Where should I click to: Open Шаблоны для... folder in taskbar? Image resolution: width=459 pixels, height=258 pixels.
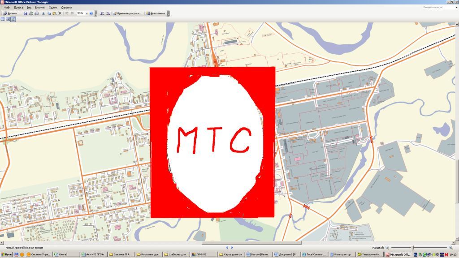(x=177, y=254)
